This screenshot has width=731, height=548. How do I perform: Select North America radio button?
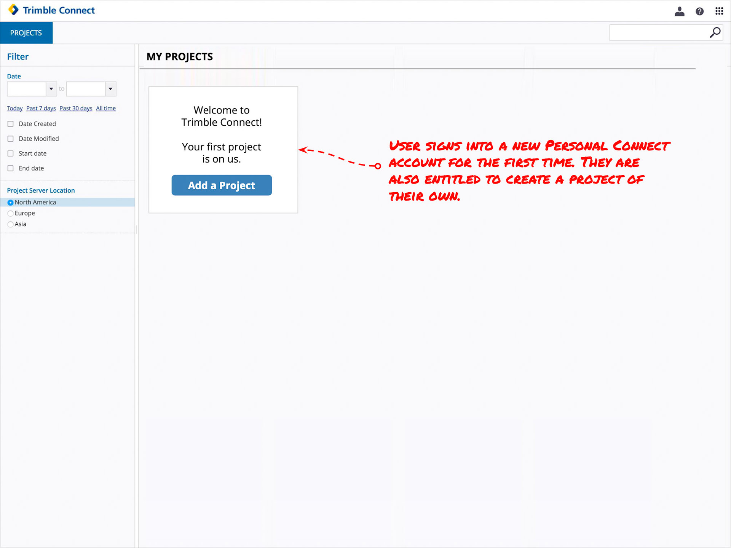tap(11, 203)
